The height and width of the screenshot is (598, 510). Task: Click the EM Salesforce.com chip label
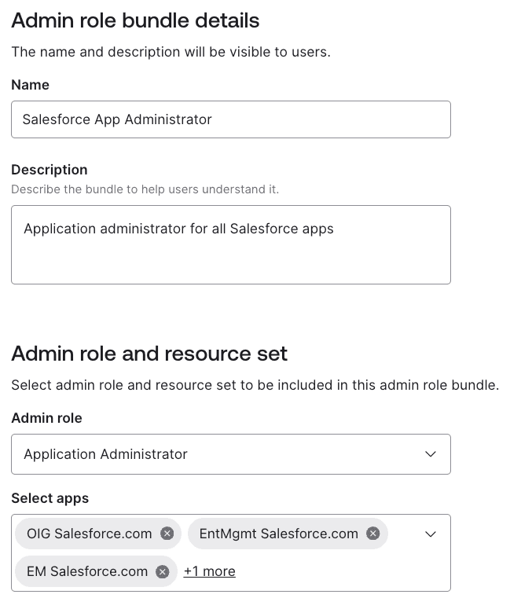point(87,571)
